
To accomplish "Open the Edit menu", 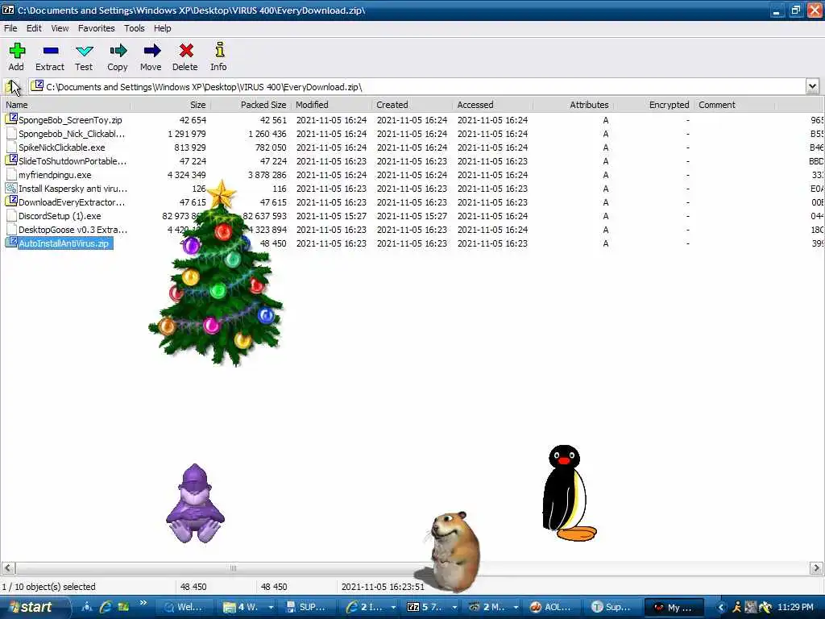I will click(x=34, y=28).
